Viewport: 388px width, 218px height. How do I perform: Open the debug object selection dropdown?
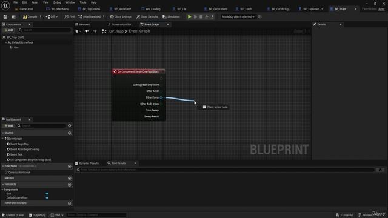click(238, 16)
